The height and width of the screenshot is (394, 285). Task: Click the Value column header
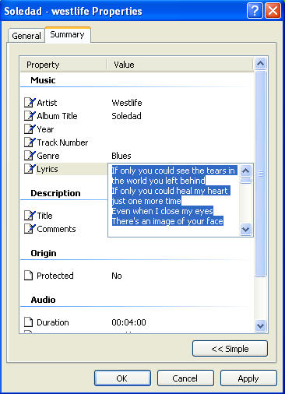[180, 65]
